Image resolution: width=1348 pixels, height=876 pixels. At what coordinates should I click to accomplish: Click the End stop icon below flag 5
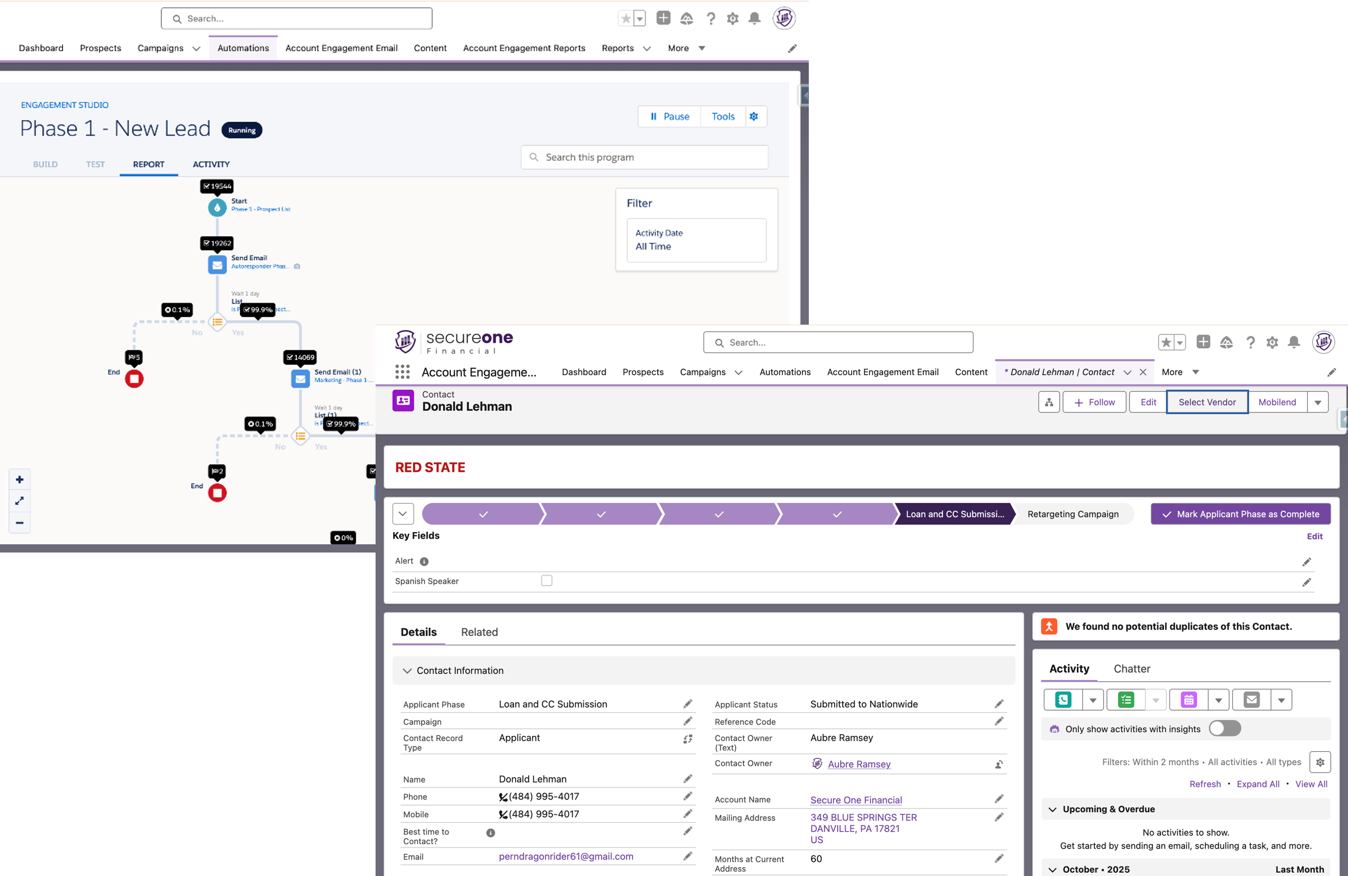click(x=134, y=378)
